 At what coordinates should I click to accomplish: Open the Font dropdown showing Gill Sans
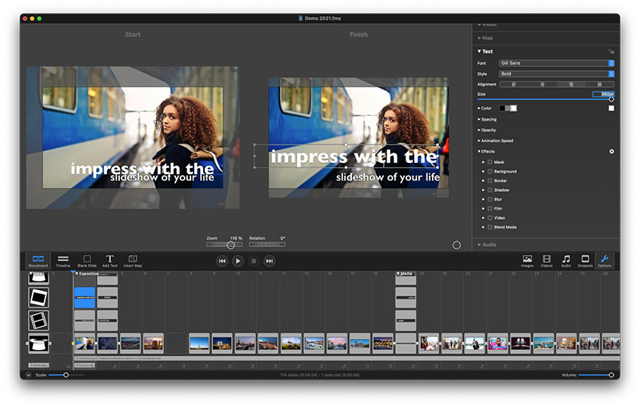point(556,63)
